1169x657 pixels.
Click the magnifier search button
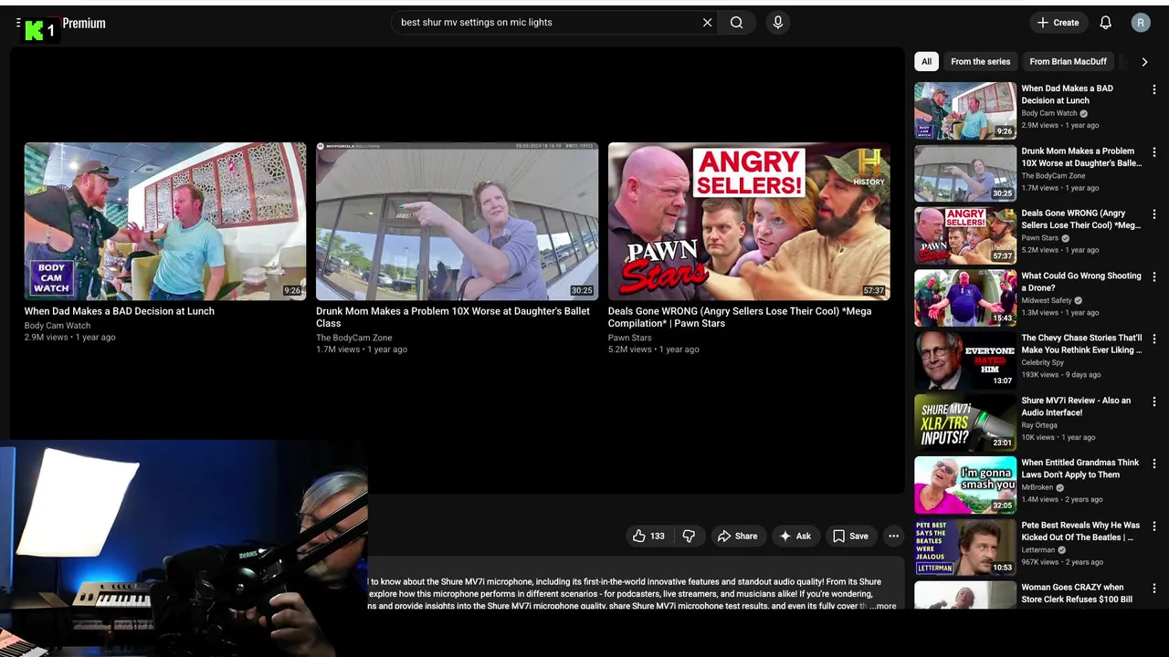point(737,23)
